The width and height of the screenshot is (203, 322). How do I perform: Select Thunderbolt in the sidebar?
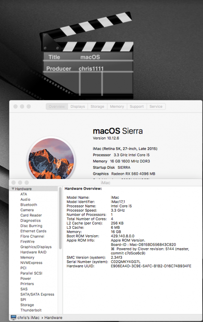[31, 310]
